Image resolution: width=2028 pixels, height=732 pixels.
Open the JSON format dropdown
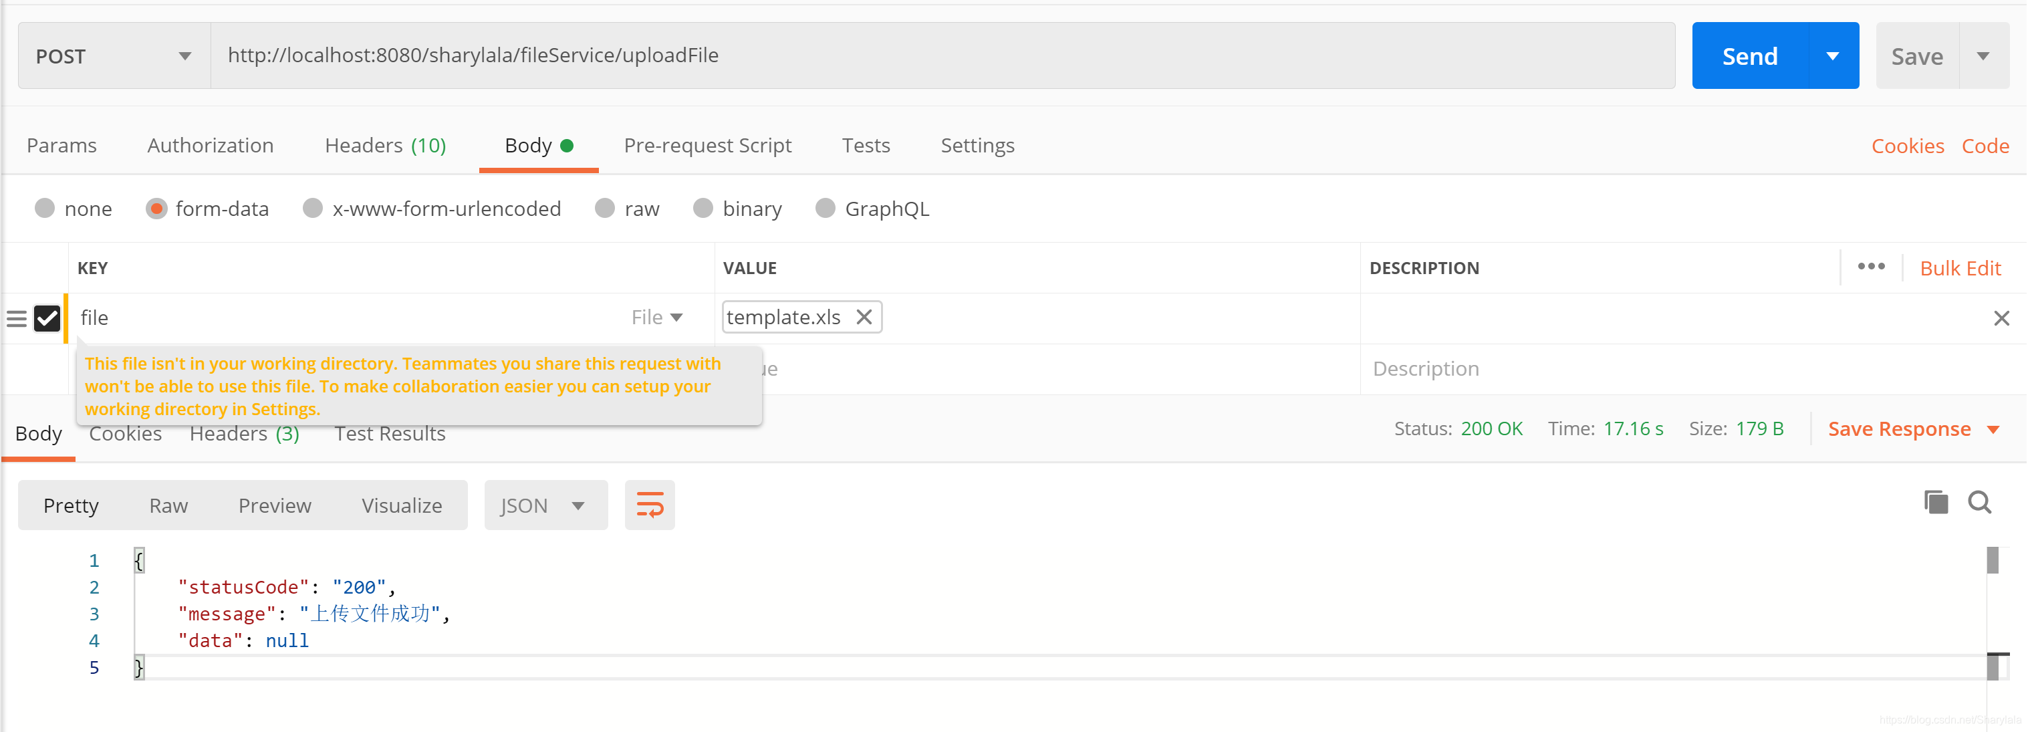(x=545, y=505)
